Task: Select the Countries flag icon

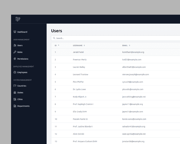Action: [x=15, y=86]
